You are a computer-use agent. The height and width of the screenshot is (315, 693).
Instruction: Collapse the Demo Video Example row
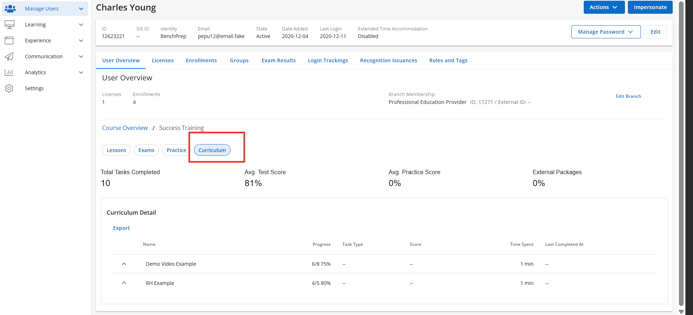[x=124, y=264]
